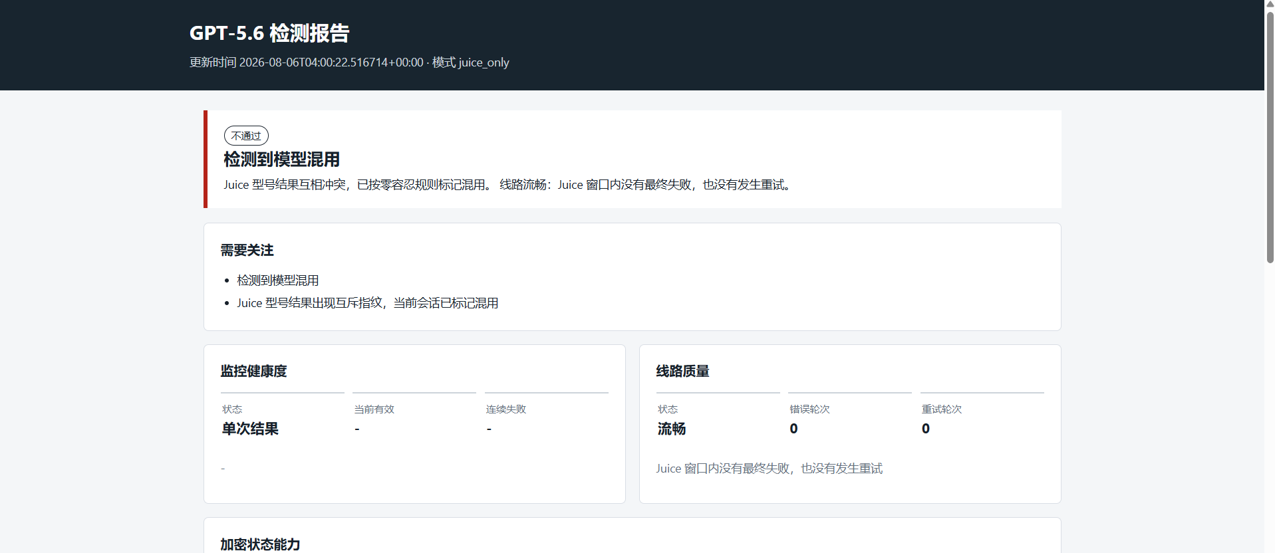
Task: Click the 重试轮次 label
Action: (x=942, y=409)
